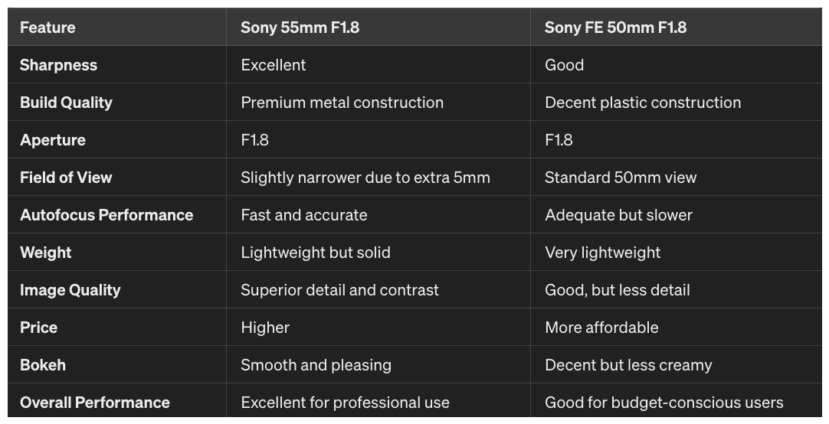Select Superior detail and contrast cell
This screenshot has width=829, height=424.
[339, 290]
